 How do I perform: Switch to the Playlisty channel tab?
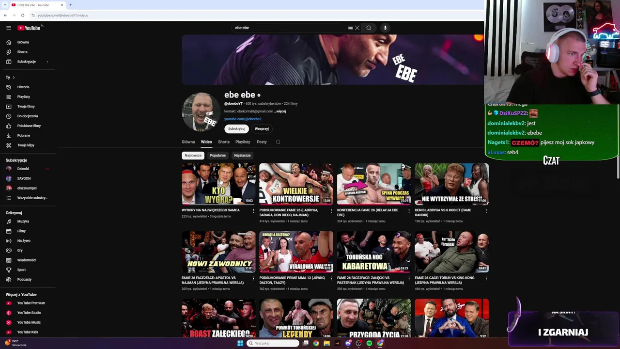[243, 142]
